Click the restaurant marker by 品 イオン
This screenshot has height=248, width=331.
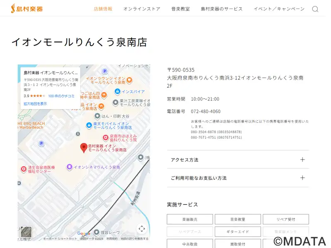click(101, 106)
